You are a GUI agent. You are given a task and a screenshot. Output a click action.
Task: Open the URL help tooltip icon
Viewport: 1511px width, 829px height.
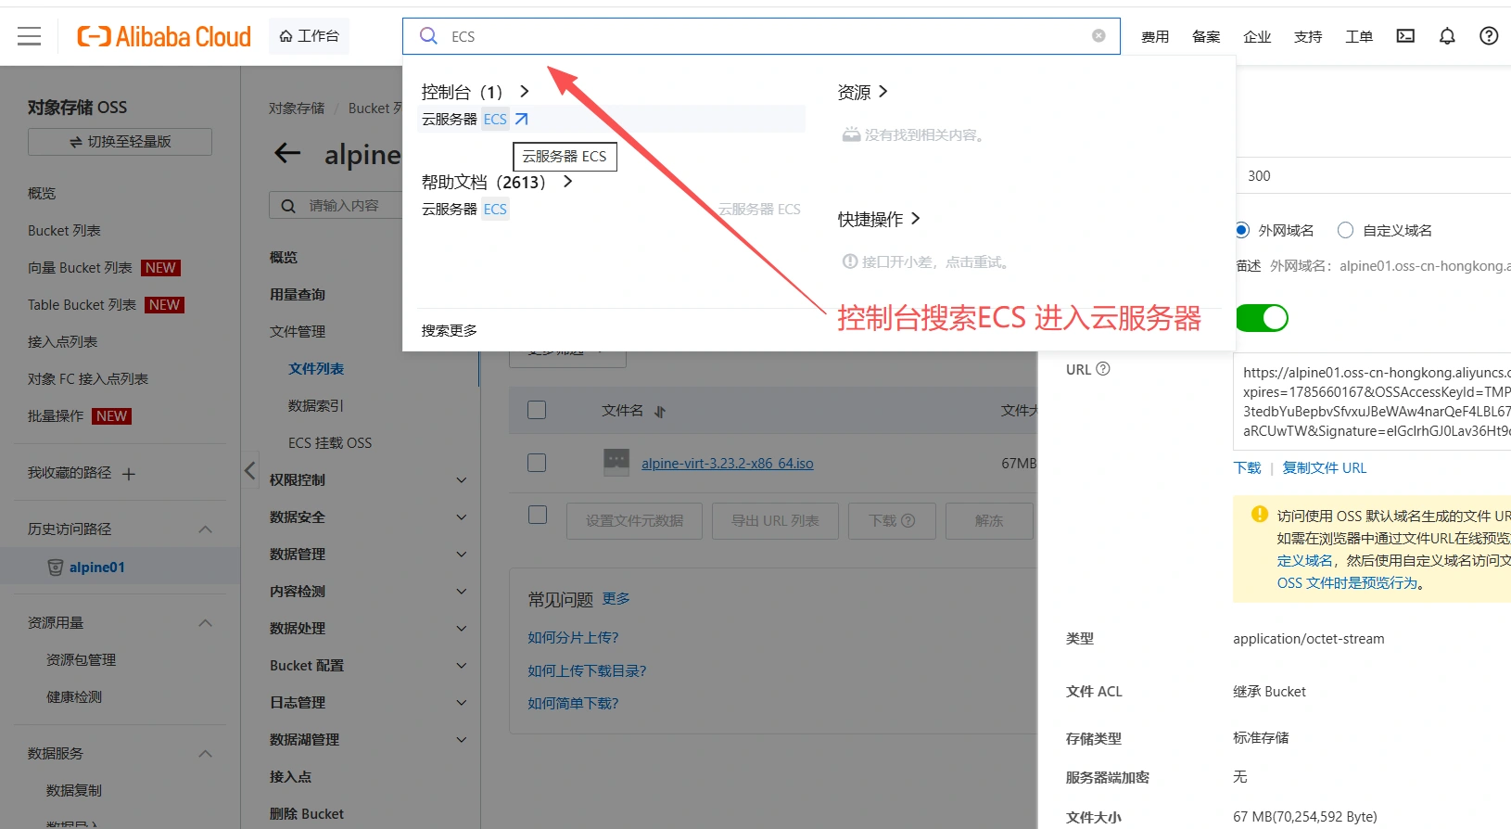pos(1103,369)
